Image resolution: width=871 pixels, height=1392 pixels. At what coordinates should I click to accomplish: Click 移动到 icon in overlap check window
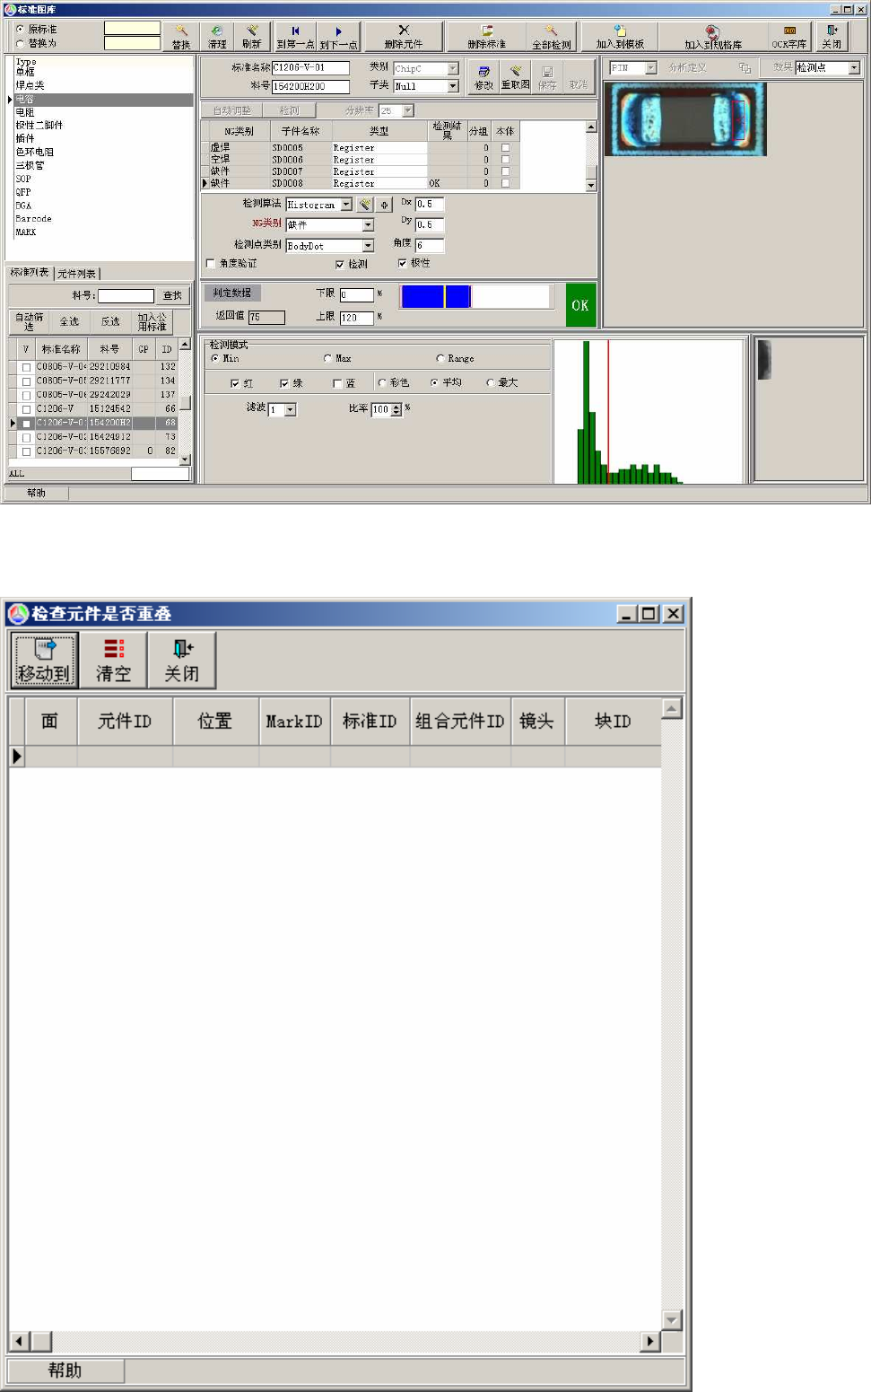tap(44, 660)
